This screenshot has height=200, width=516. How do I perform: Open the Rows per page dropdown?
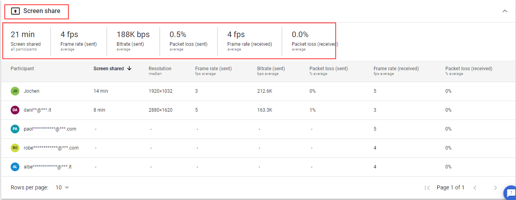tap(62, 187)
